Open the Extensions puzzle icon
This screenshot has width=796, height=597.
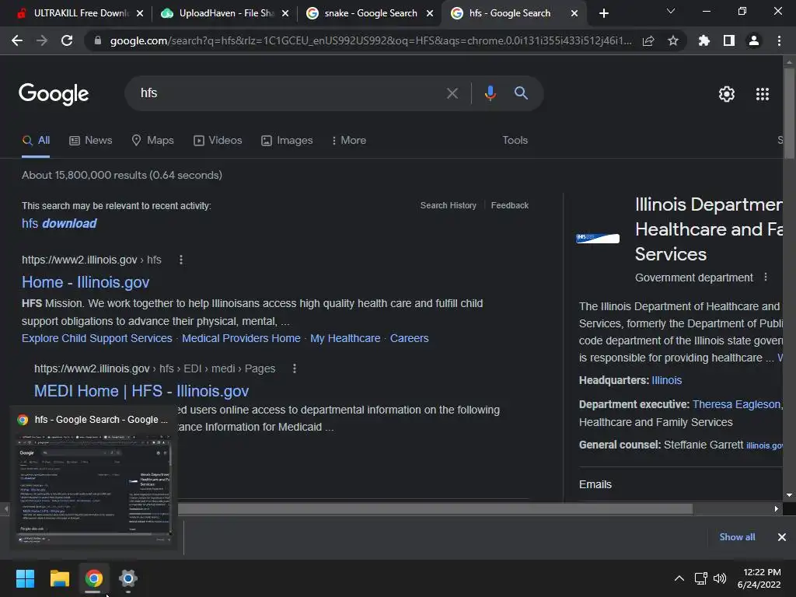[x=704, y=40]
